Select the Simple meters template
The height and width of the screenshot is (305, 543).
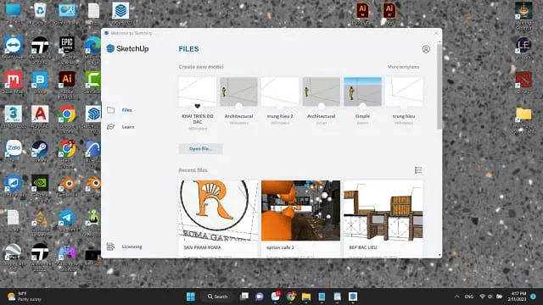pyautogui.click(x=362, y=91)
